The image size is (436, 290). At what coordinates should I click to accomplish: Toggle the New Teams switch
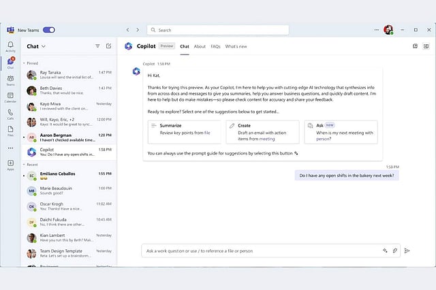tap(48, 30)
